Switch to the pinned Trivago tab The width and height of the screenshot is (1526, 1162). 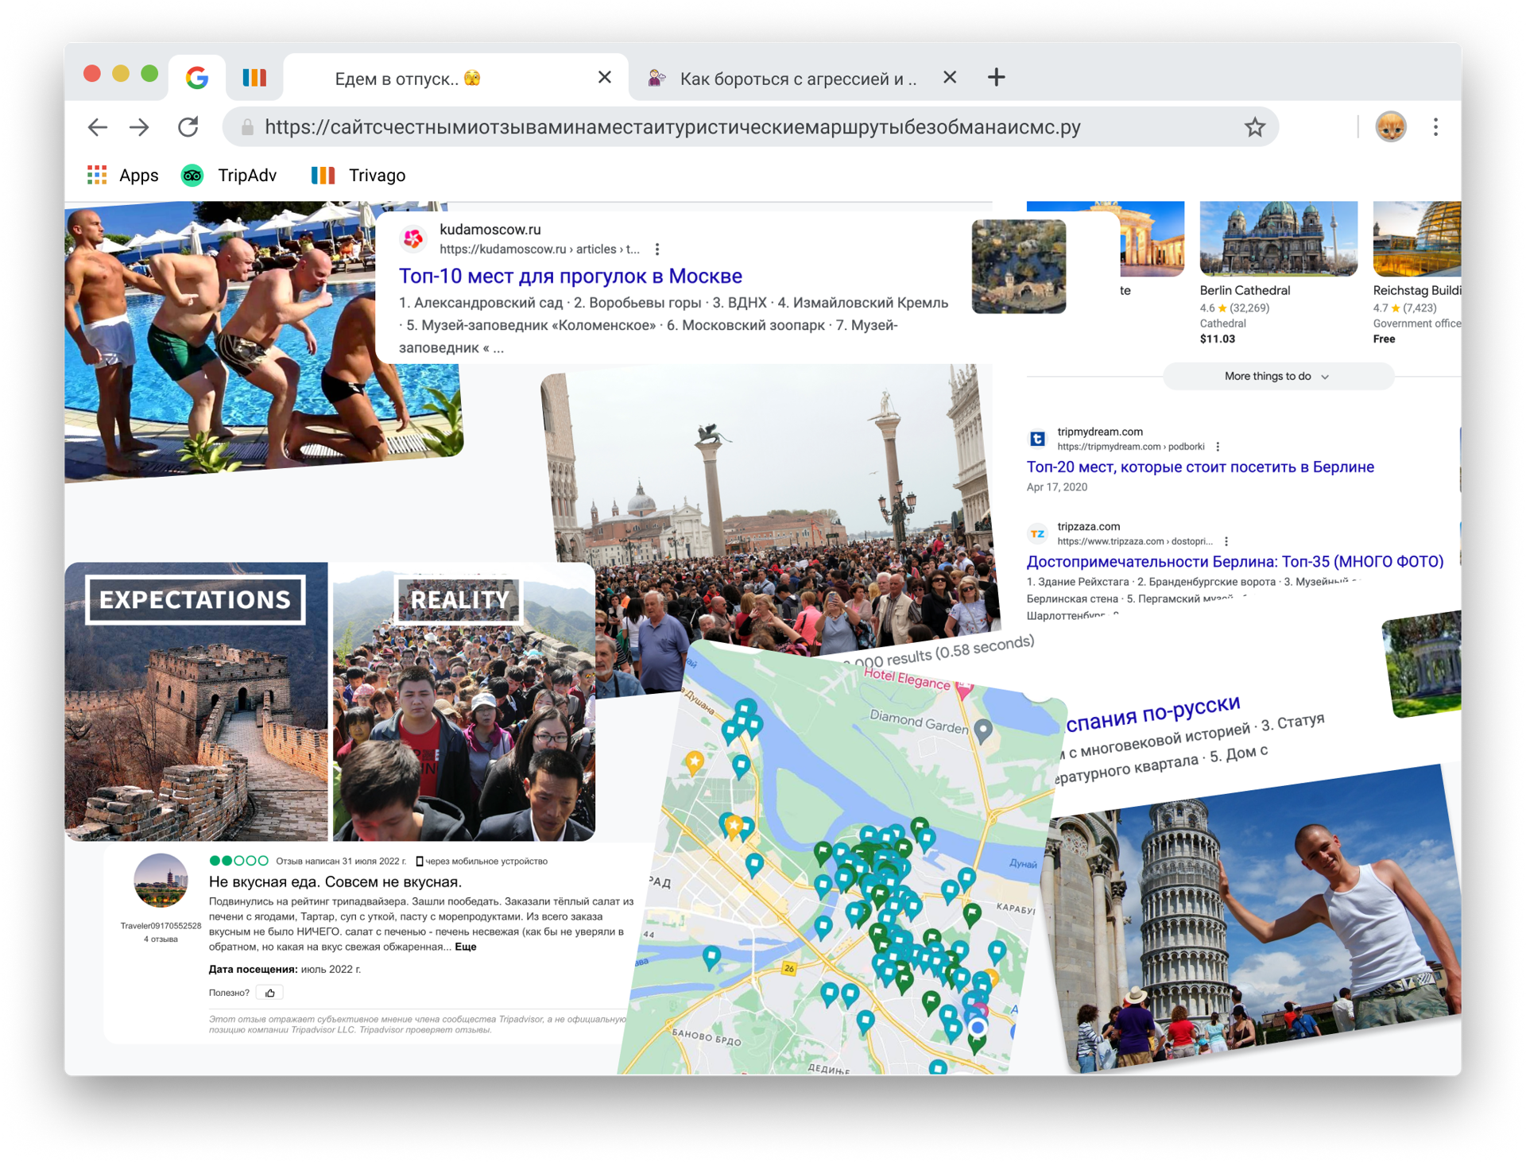(x=254, y=77)
